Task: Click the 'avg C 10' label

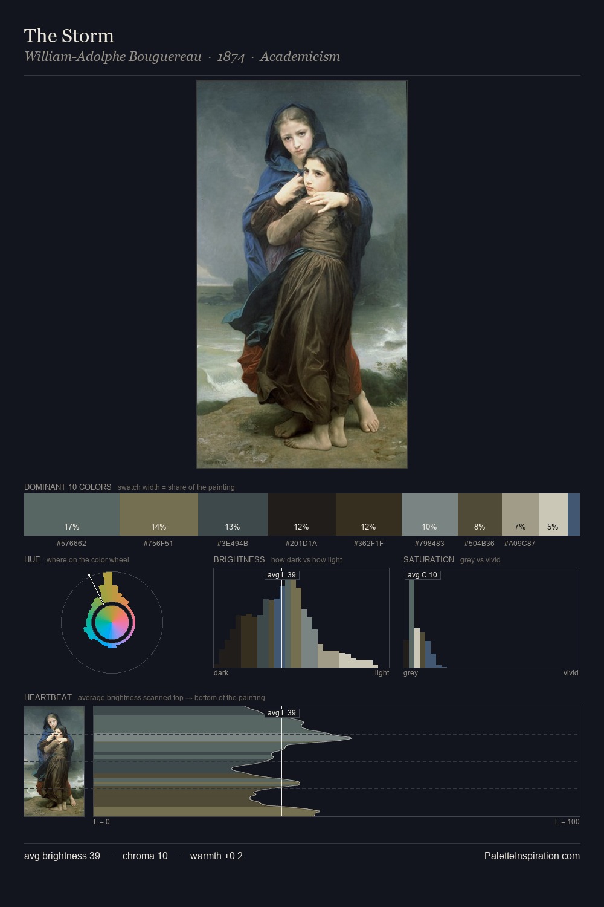Action: pyautogui.click(x=422, y=575)
